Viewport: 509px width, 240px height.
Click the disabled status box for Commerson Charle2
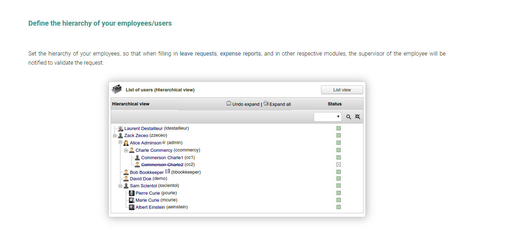[339, 164]
